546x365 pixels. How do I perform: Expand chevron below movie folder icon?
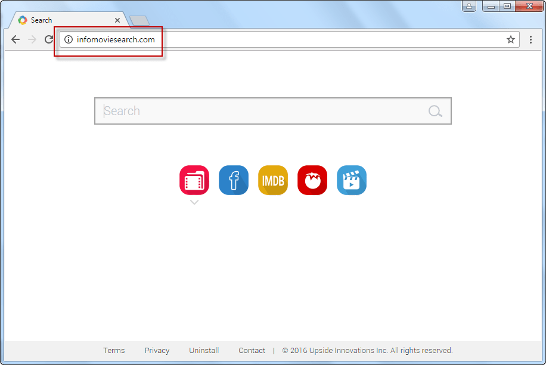coord(194,202)
